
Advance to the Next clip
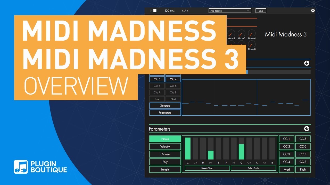pos(173,99)
